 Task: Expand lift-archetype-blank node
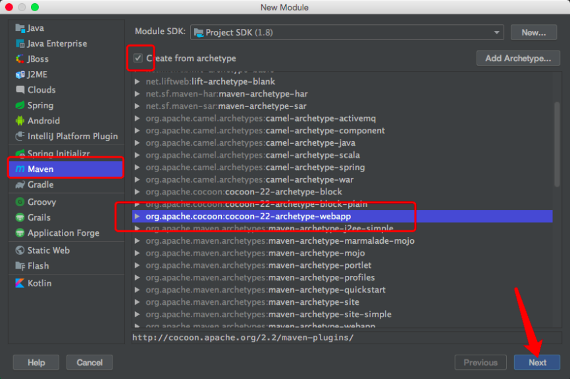(x=137, y=81)
